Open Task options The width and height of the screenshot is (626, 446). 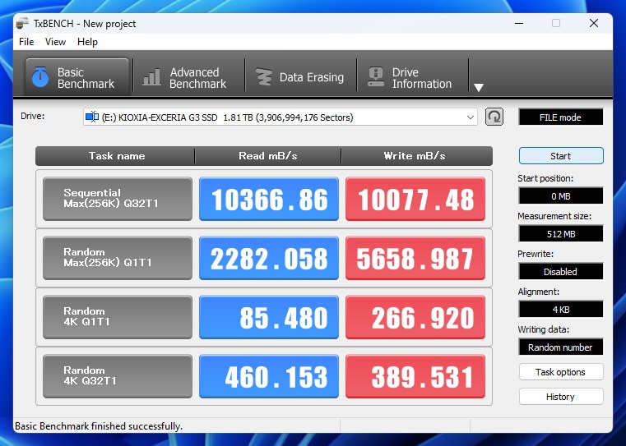(561, 372)
